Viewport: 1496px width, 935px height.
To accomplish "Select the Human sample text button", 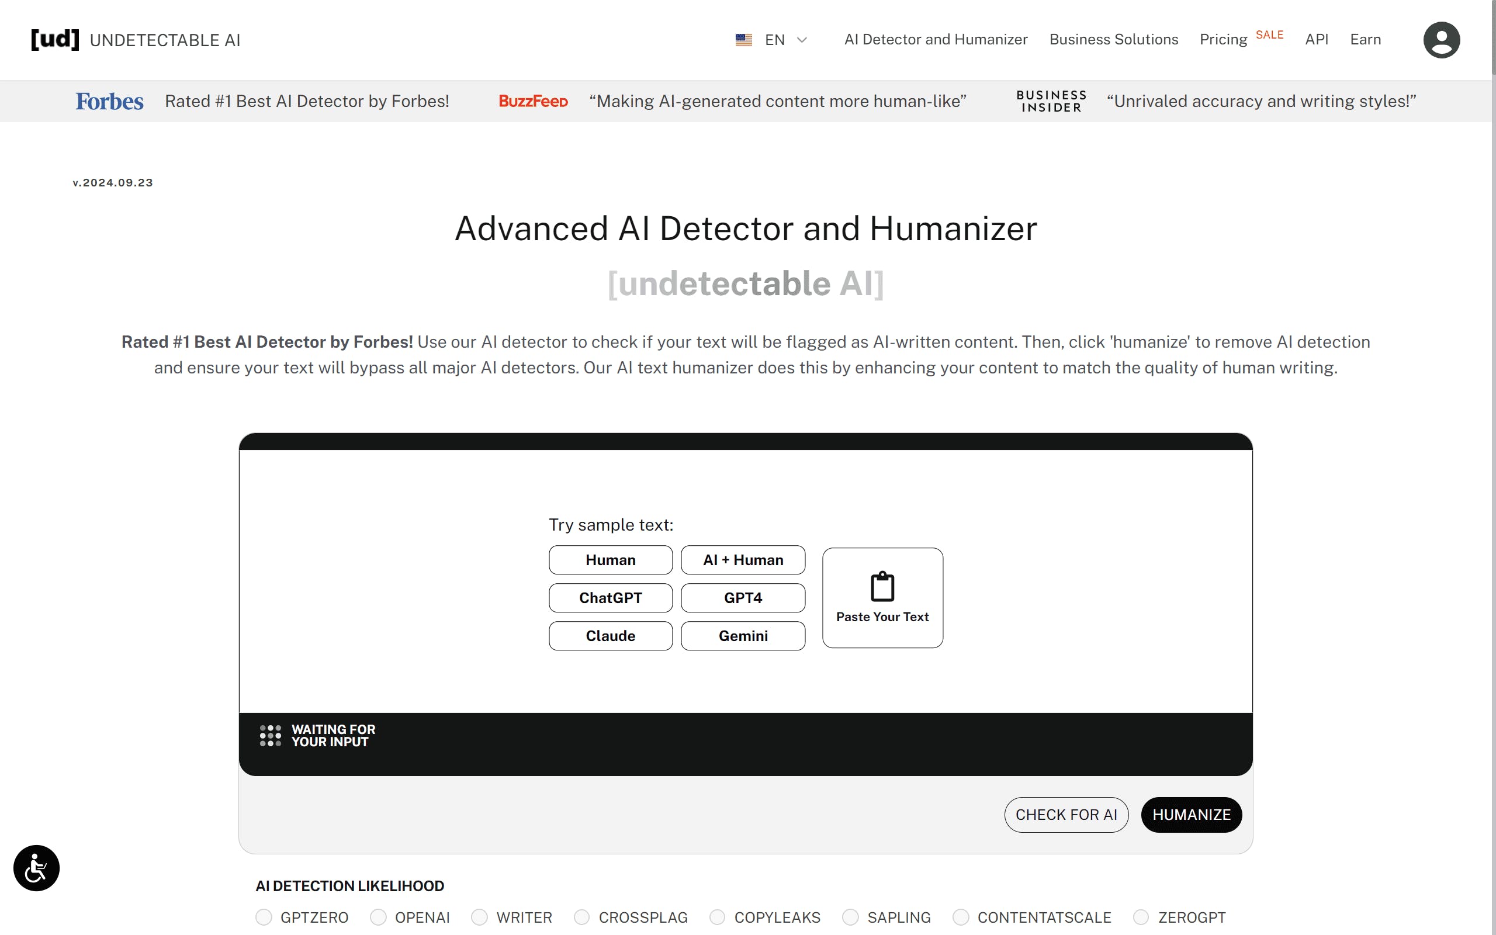I will tap(611, 560).
